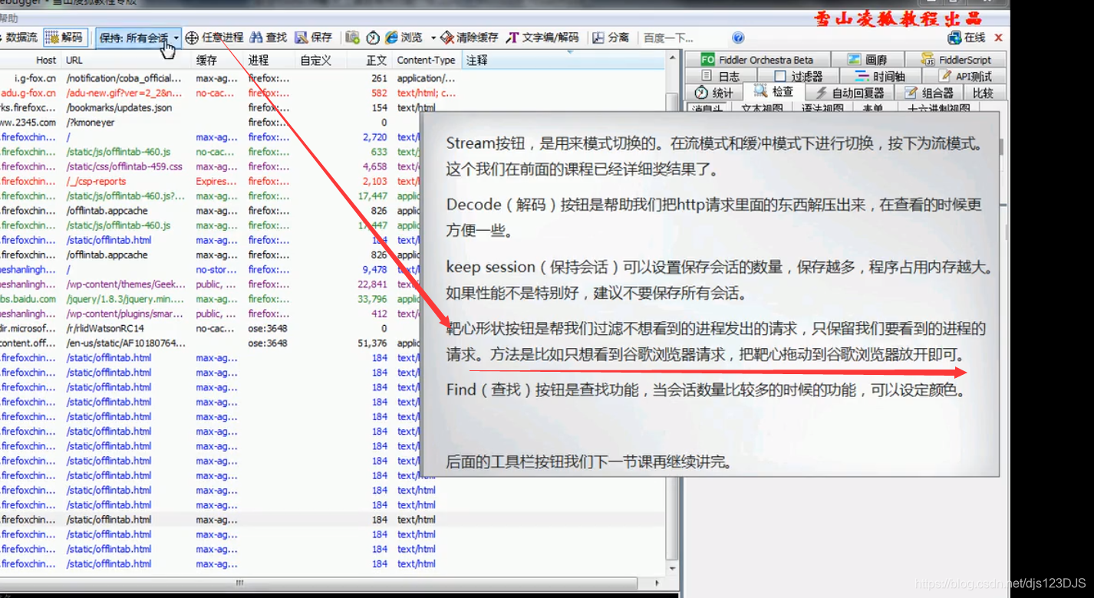
Task: Click the 33,796 body size cell
Action: [372, 299]
